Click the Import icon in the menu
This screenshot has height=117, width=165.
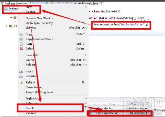[x=21, y=71]
